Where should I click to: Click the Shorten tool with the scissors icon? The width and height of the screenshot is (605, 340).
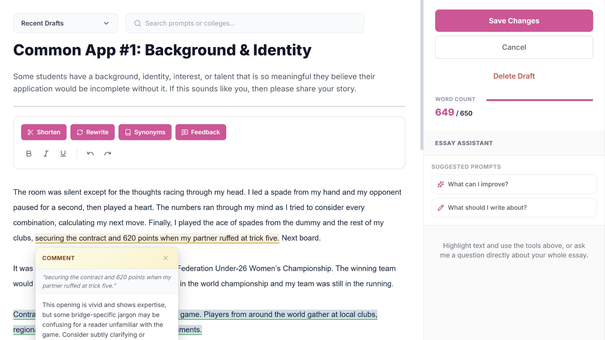(44, 132)
